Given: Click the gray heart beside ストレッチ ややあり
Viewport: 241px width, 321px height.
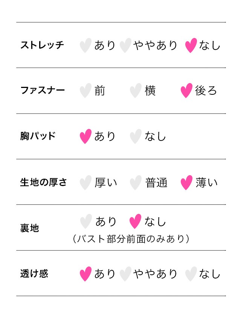Looking at the screenshot, I should click(x=125, y=45).
